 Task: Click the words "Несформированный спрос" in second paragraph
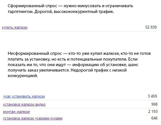click(x=35, y=53)
